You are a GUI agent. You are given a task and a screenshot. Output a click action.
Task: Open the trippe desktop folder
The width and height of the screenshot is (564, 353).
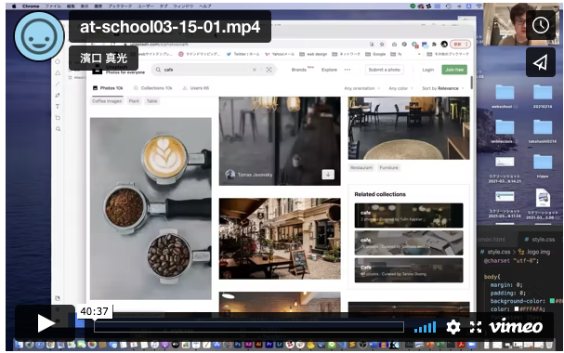point(543,166)
